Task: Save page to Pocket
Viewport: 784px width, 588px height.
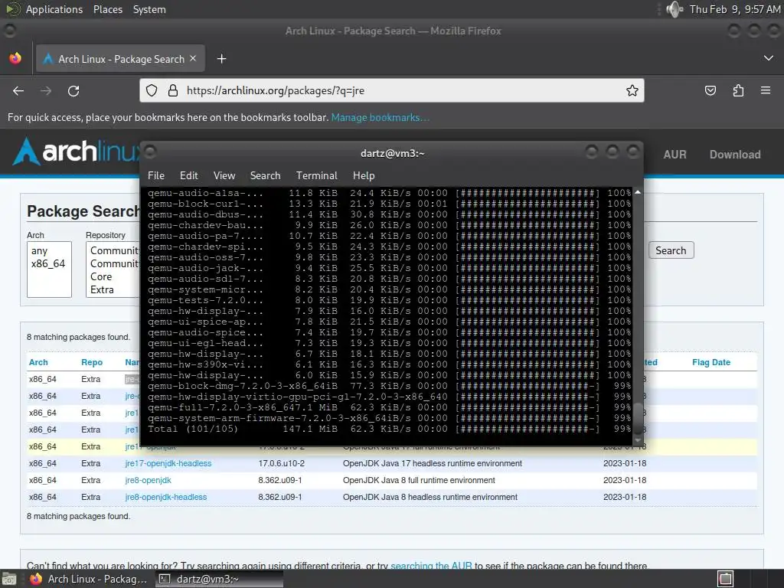Action: coord(710,90)
